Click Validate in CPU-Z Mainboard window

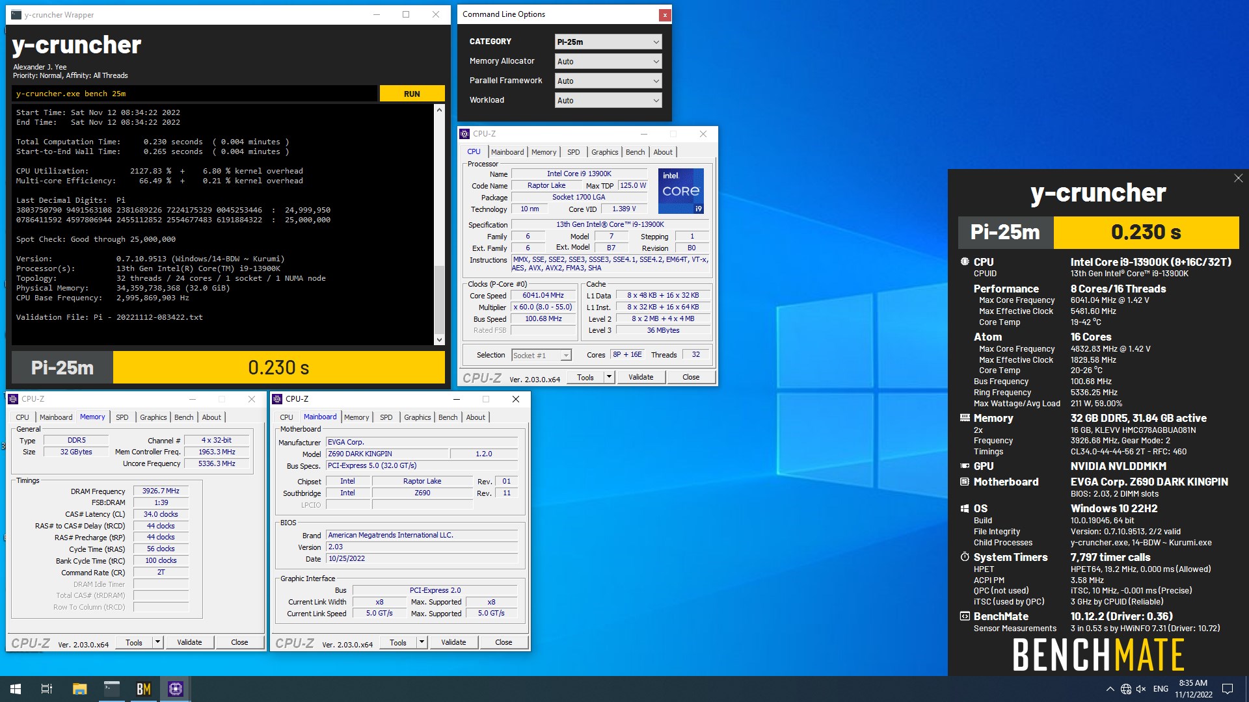453,642
